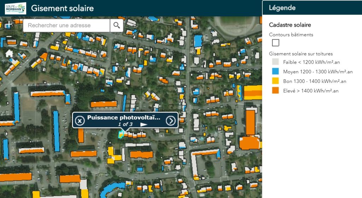Click the Légende panel header
The image size is (362, 198).
(312, 8)
